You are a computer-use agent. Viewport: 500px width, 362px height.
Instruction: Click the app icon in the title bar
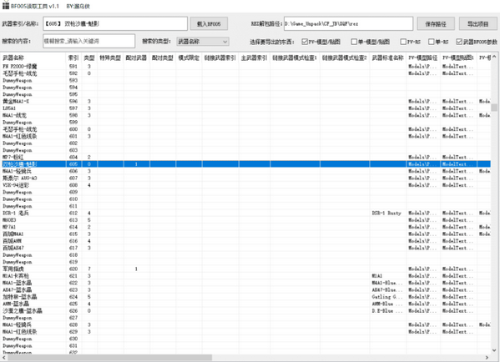click(5, 5)
